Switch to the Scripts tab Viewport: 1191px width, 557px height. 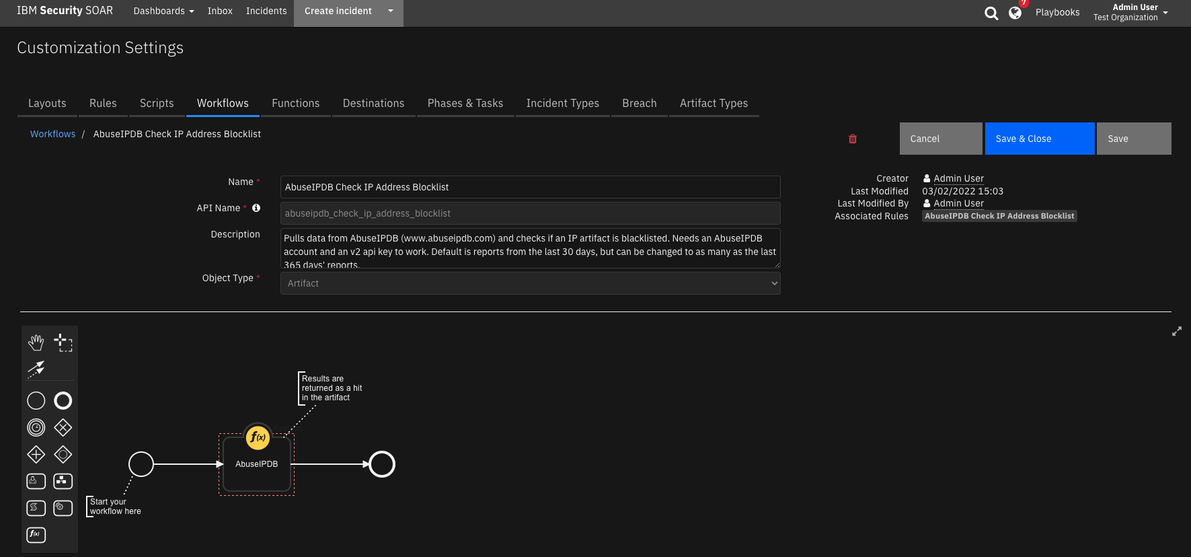[x=157, y=103]
